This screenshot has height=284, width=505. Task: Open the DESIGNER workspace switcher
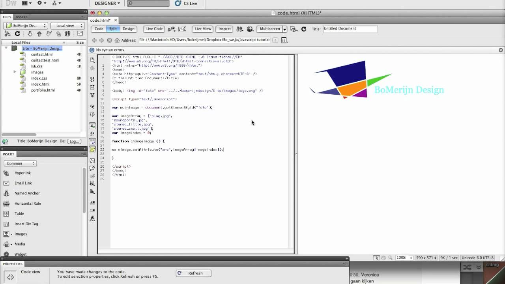(107, 3)
